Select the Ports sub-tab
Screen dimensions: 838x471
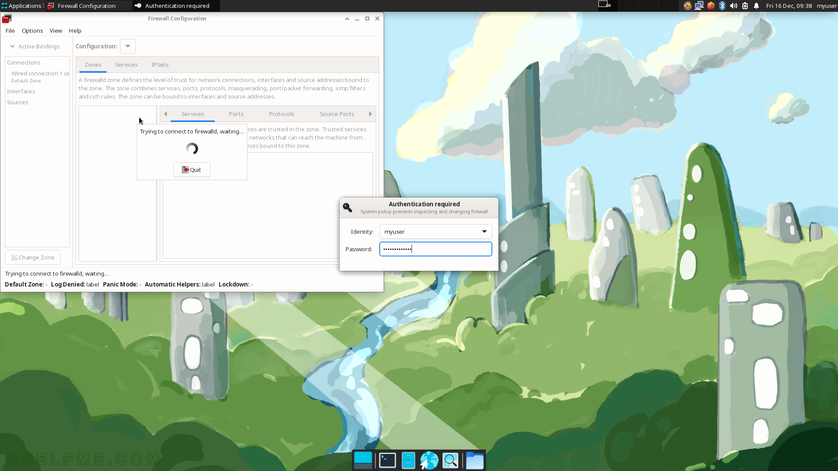236,114
